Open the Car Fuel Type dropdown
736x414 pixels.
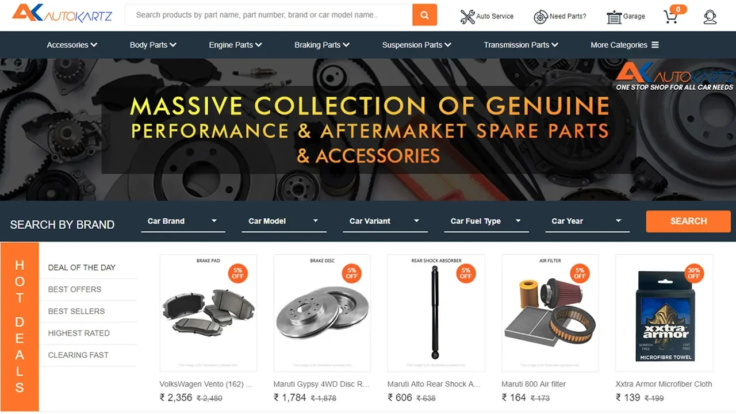(x=486, y=221)
